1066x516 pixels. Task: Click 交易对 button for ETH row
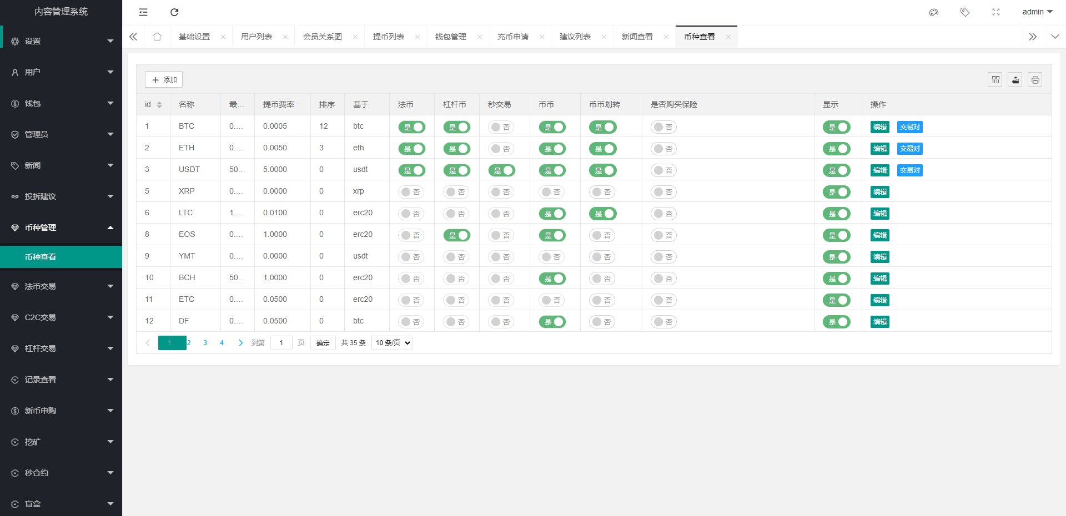pyautogui.click(x=909, y=149)
